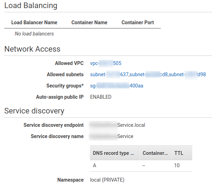212x189 pixels.
Task: Select the A record row
Action: (141, 165)
